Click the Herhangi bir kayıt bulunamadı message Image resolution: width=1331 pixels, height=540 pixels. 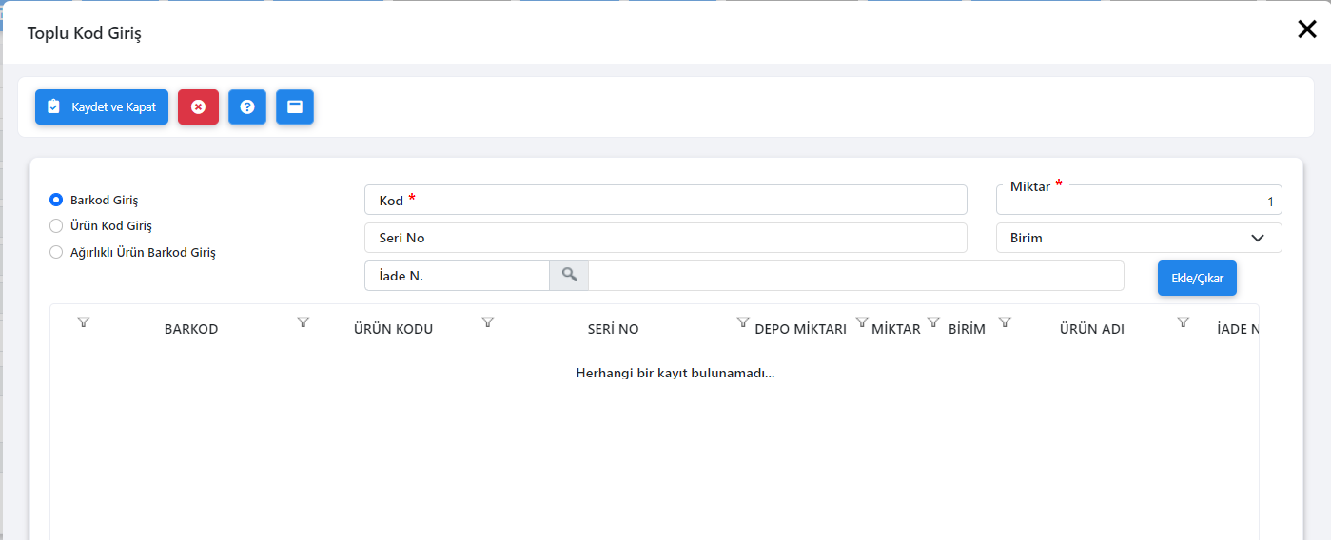pos(675,373)
